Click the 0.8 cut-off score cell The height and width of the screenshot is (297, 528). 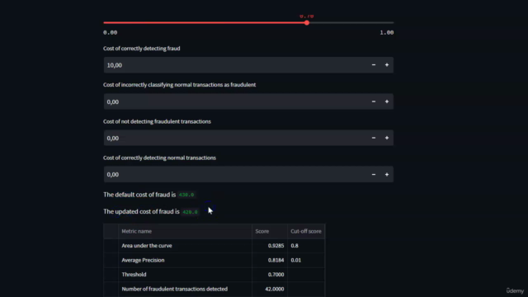pyautogui.click(x=306, y=246)
